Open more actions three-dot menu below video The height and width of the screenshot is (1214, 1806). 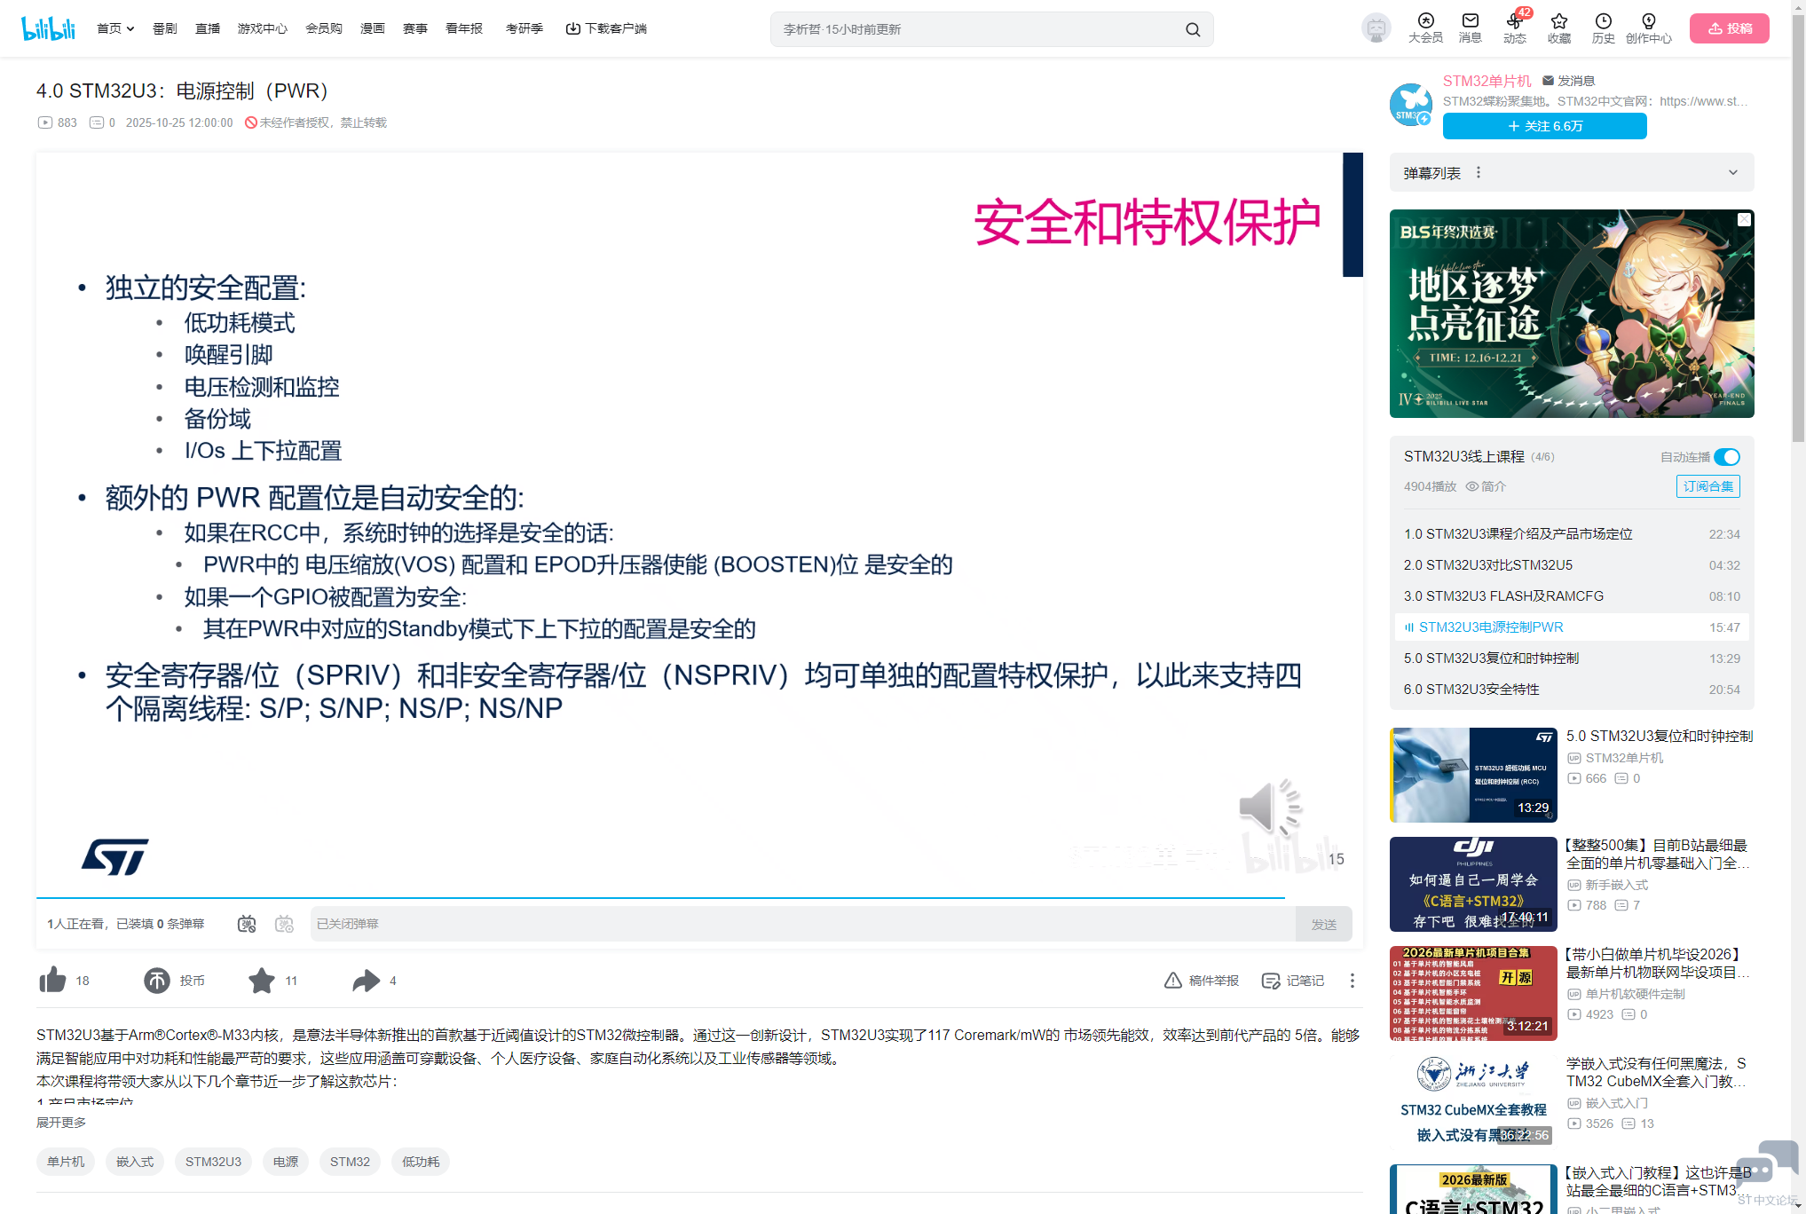coord(1352,981)
